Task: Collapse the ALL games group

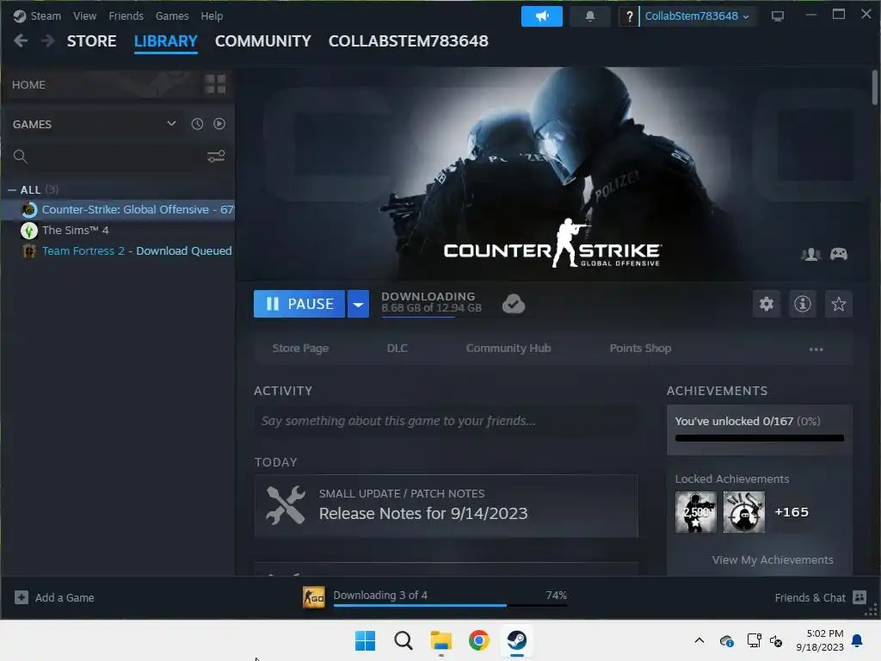Action: (x=12, y=190)
